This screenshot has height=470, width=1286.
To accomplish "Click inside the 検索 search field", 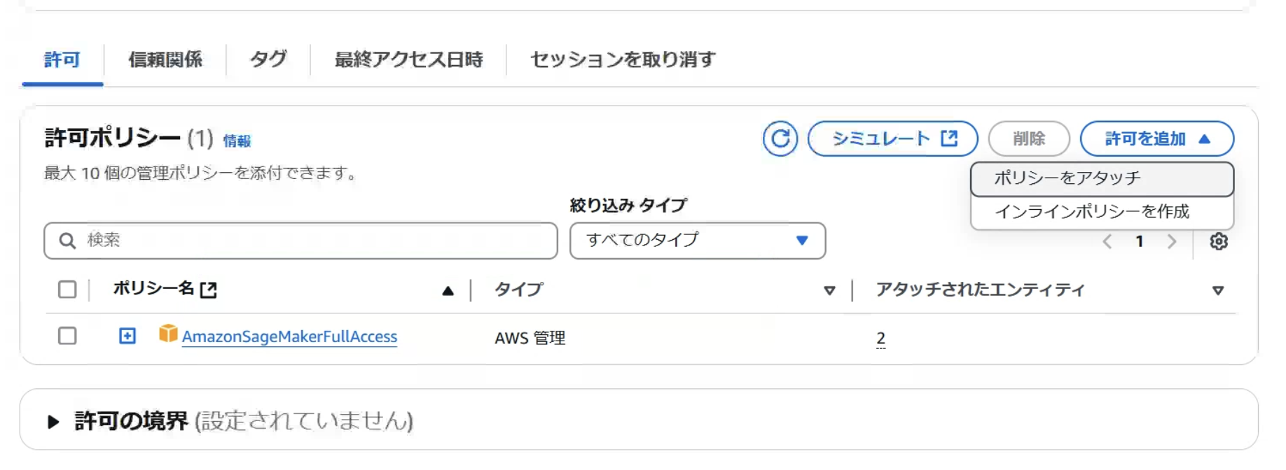I will [x=280, y=241].
